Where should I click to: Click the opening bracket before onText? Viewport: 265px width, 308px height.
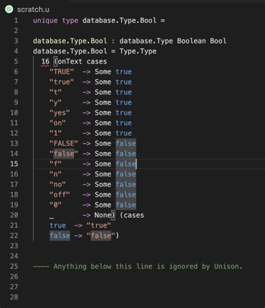point(55,61)
